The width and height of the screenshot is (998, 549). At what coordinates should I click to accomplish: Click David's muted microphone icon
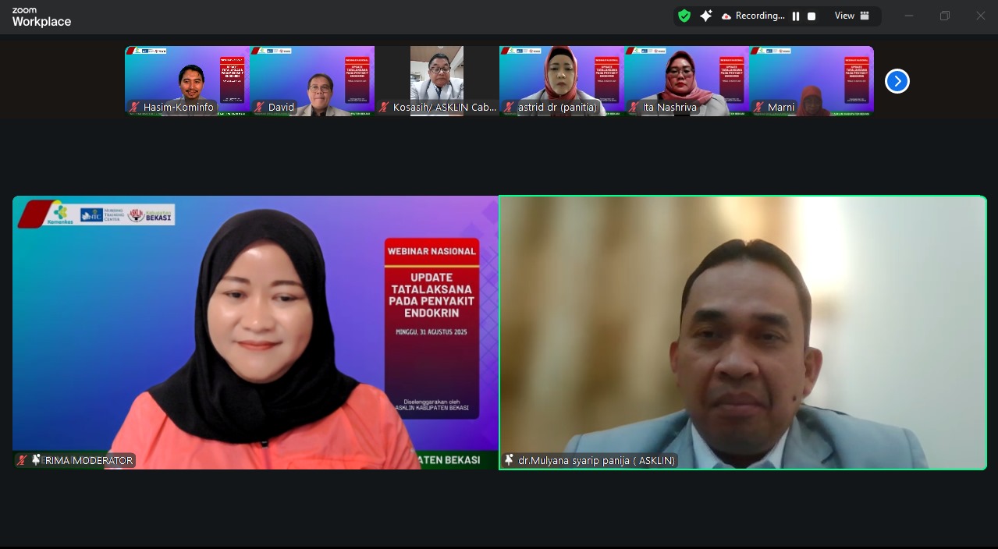[x=259, y=108]
